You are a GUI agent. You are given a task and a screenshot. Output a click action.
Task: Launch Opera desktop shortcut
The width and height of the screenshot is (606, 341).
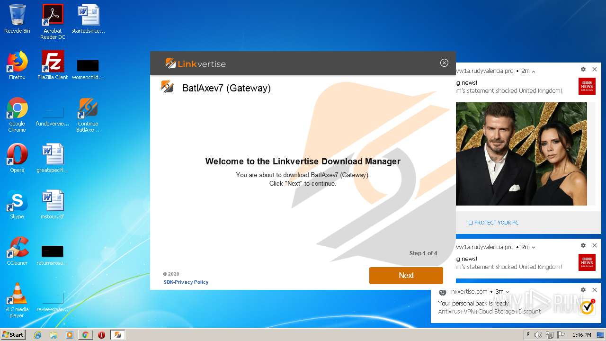point(17,158)
